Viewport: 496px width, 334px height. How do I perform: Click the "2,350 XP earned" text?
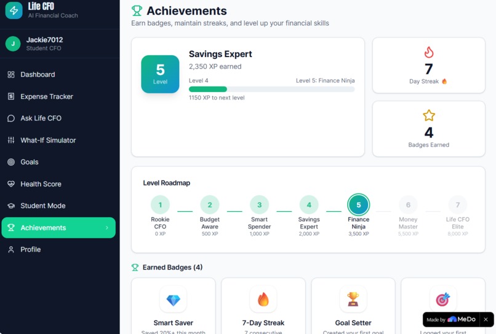(x=215, y=66)
